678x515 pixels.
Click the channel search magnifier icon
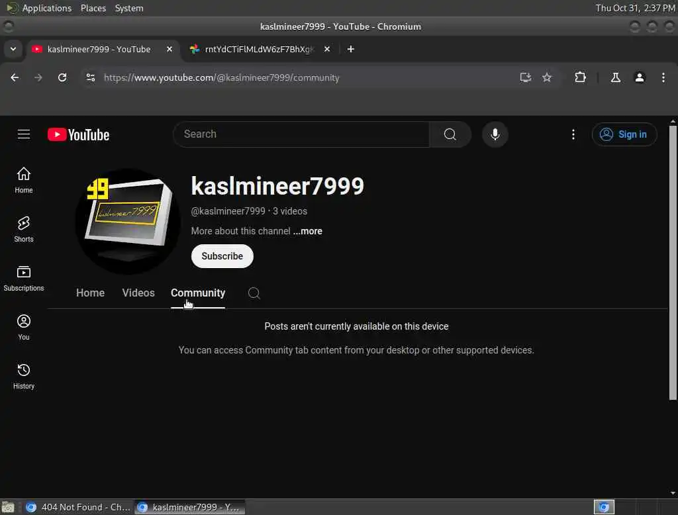coord(254,293)
